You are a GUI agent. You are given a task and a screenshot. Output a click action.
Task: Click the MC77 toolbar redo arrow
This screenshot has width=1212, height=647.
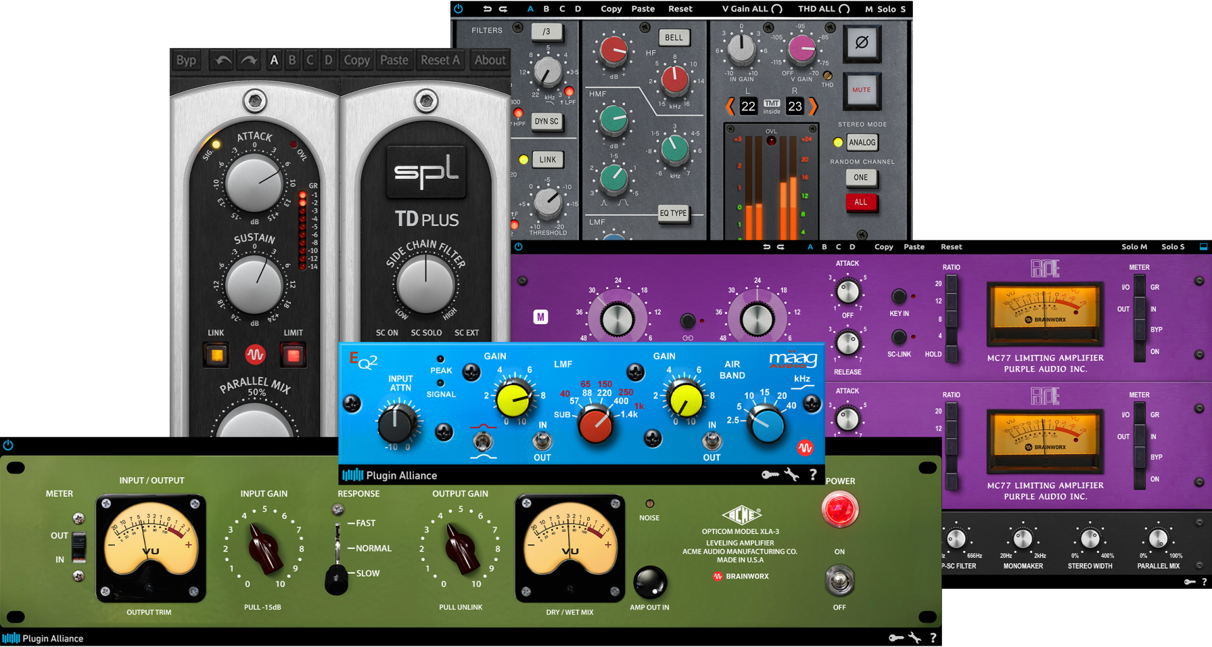tap(781, 247)
